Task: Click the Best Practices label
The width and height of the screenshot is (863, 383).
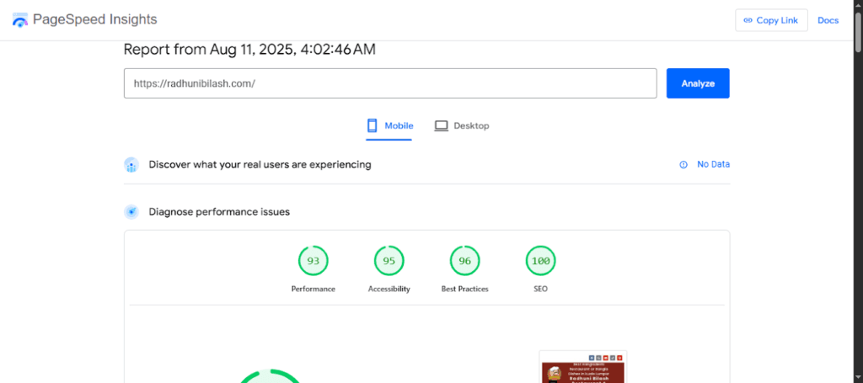Action: pyautogui.click(x=465, y=289)
